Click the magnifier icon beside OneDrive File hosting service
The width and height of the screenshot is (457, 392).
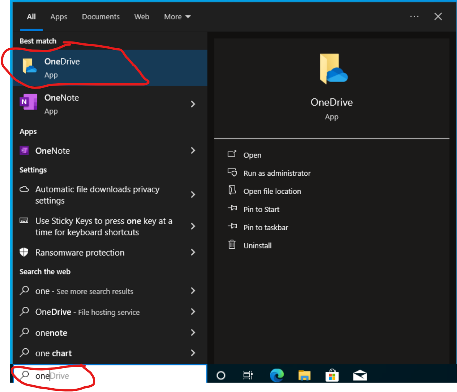25,311
